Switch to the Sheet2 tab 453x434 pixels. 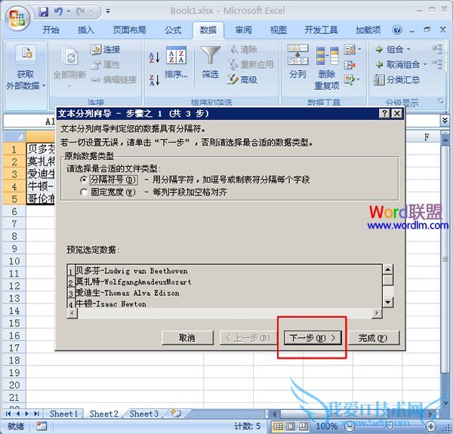pos(103,414)
